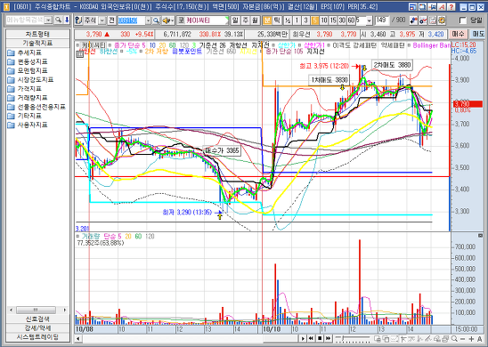Click the sidebar horizontal scrollbar thumb
This screenshot has width=488, height=347.
click(x=36, y=310)
